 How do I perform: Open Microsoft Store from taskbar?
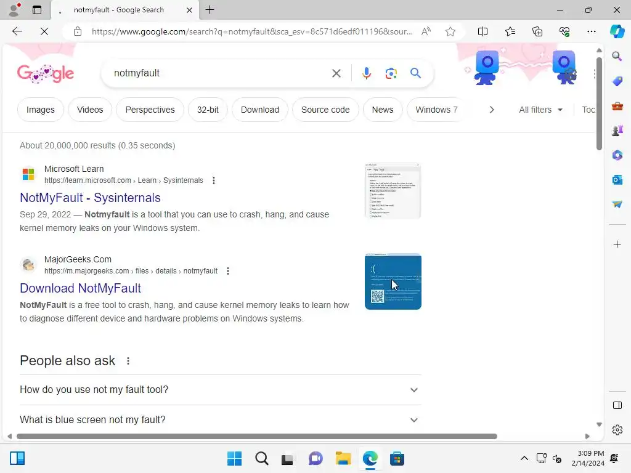coord(397,458)
